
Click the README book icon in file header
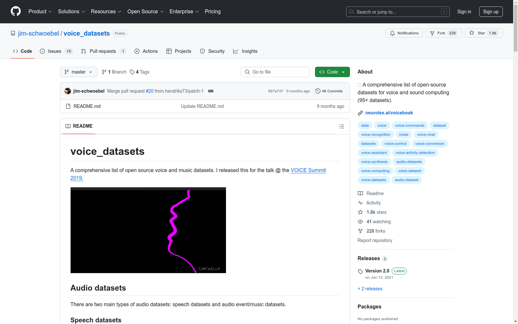(x=68, y=126)
